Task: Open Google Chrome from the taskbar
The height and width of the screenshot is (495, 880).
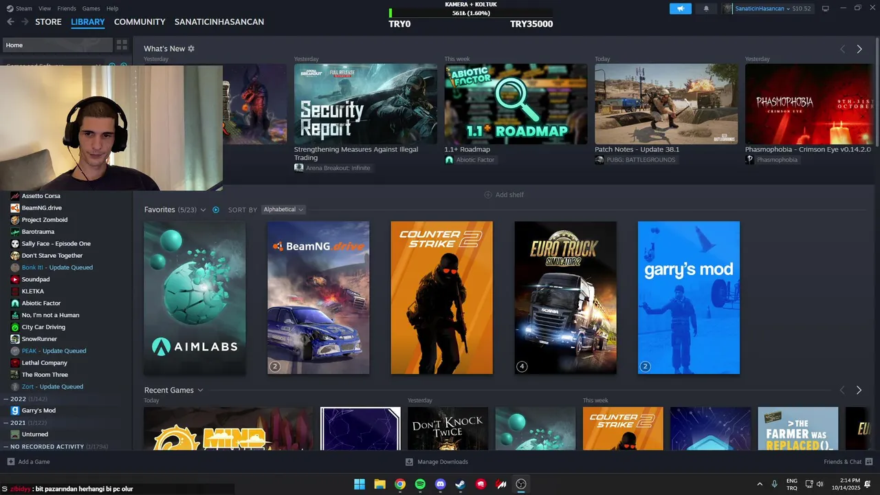Action: [x=400, y=484]
